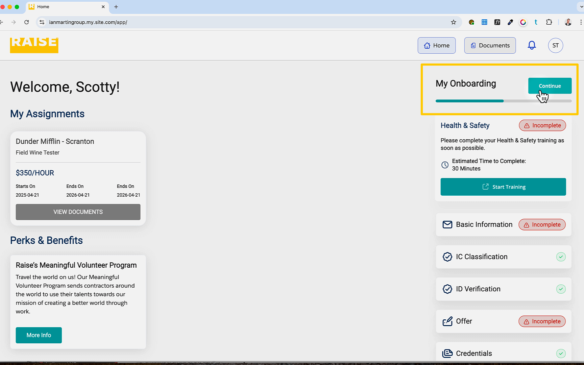Image resolution: width=584 pixels, height=365 pixels.
Task: Open the Documents nav tab
Action: [x=490, y=45]
